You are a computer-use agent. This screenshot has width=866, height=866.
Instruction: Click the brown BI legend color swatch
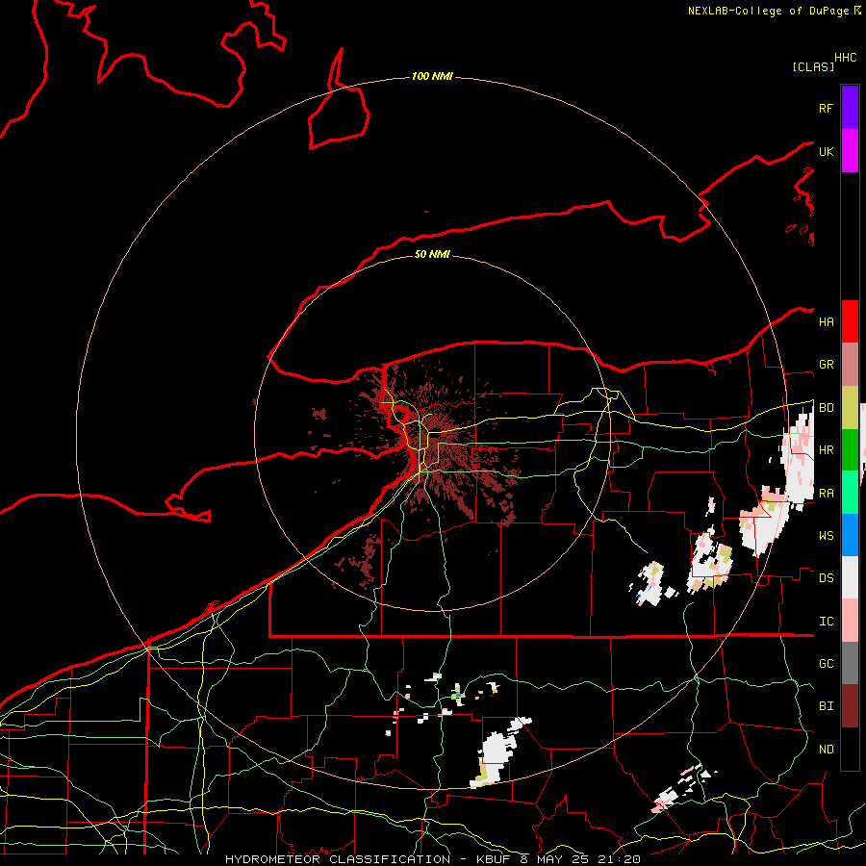point(850,706)
